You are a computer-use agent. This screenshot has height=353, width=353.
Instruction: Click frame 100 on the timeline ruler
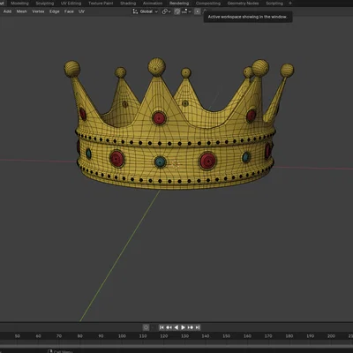122,335
